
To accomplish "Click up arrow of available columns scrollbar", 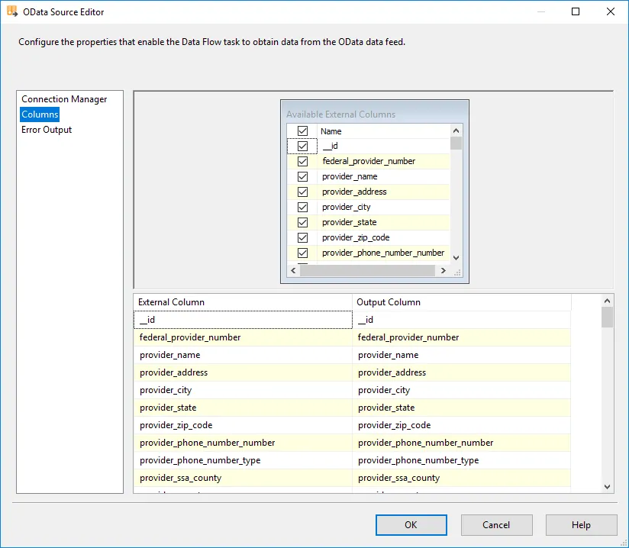I will [456, 131].
